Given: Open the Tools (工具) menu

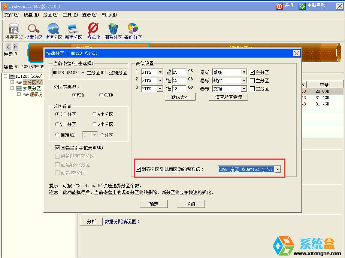Looking at the screenshot, I should tap(70, 15).
